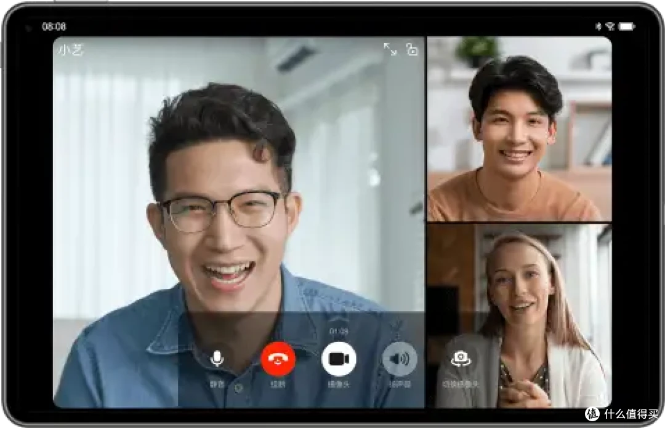Viewport: 665px width, 428px height.
Task: Tap the Bluetooth status icon
Action: pyautogui.click(x=598, y=26)
